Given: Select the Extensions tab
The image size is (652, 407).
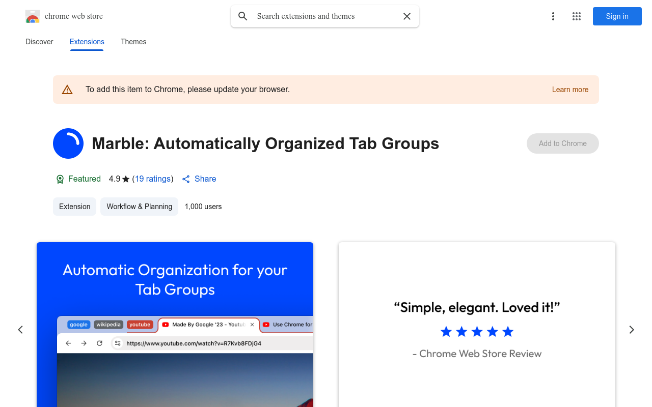Looking at the screenshot, I should pos(87,42).
